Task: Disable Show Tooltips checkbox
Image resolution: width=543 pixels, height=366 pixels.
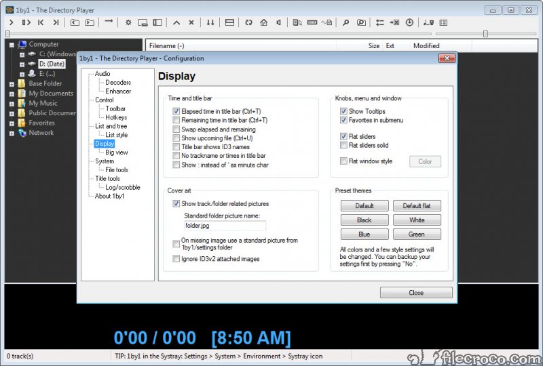Action: point(343,111)
